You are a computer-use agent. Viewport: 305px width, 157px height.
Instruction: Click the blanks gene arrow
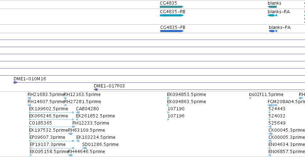[272, 7]
